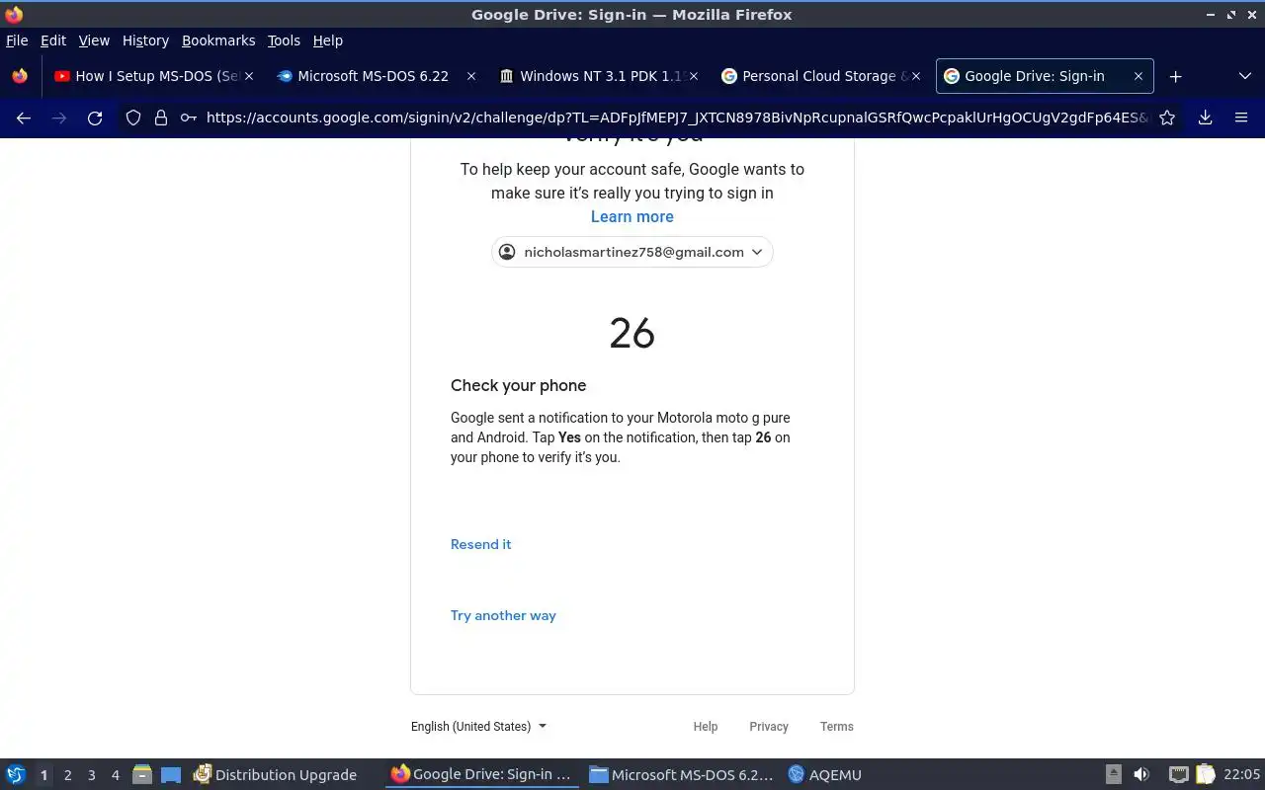Close the Microsoft MS-DOS 6.22 tab
The height and width of the screenshot is (790, 1265).
click(471, 76)
